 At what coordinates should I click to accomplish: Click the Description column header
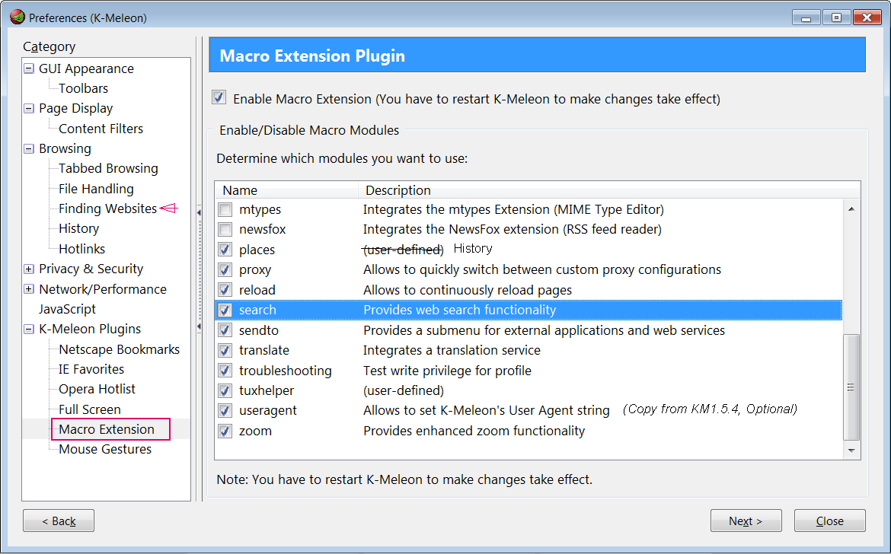coord(398,190)
